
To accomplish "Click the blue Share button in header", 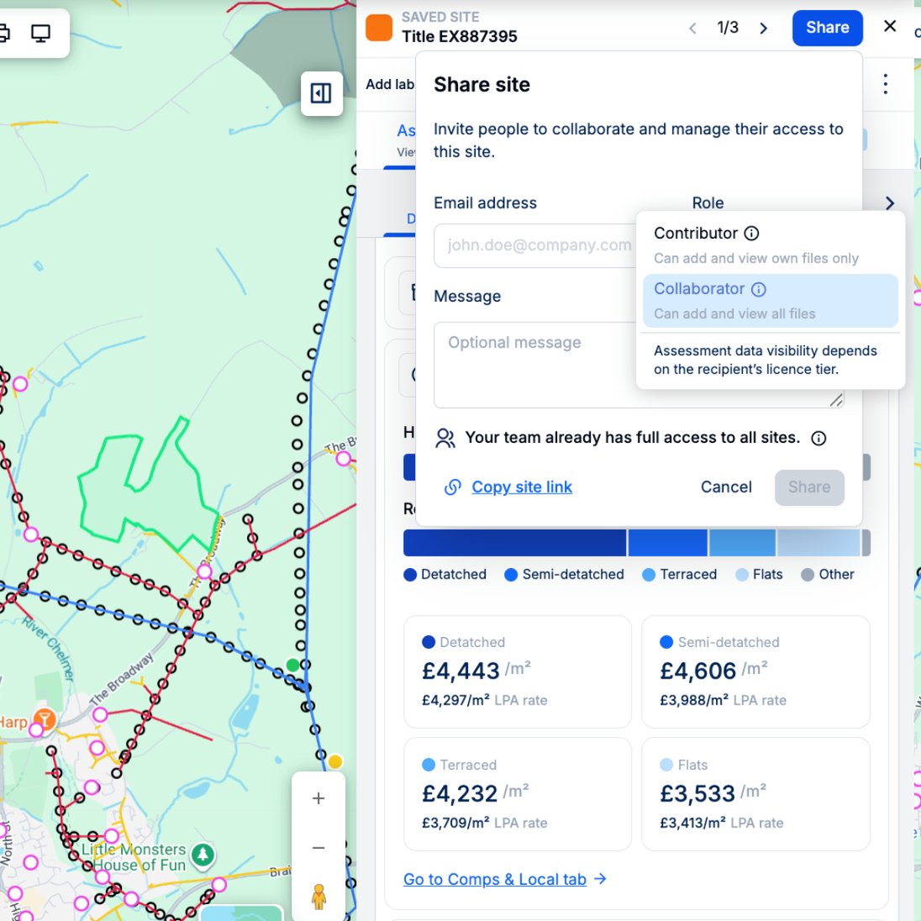I will 827,28.
